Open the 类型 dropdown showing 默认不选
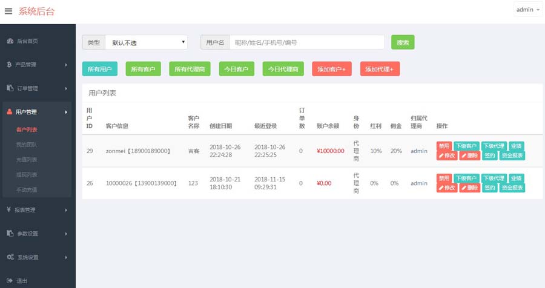This screenshot has width=545, height=288. (147, 42)
